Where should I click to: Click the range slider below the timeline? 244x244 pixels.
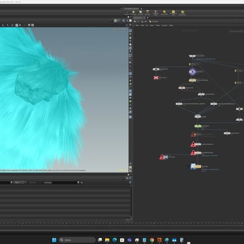(x=122, y=230)
